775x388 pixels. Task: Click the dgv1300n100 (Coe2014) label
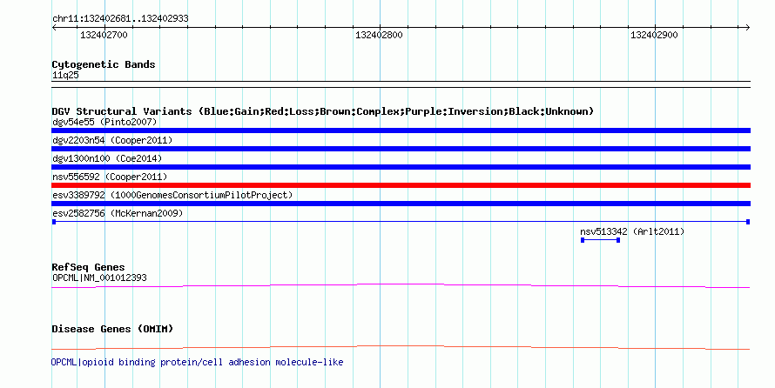(x=107, y=158)
